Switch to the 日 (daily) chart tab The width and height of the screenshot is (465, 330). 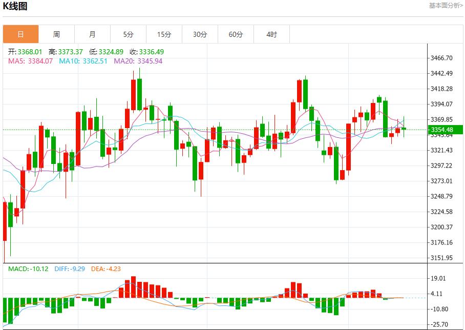[21, 34]
